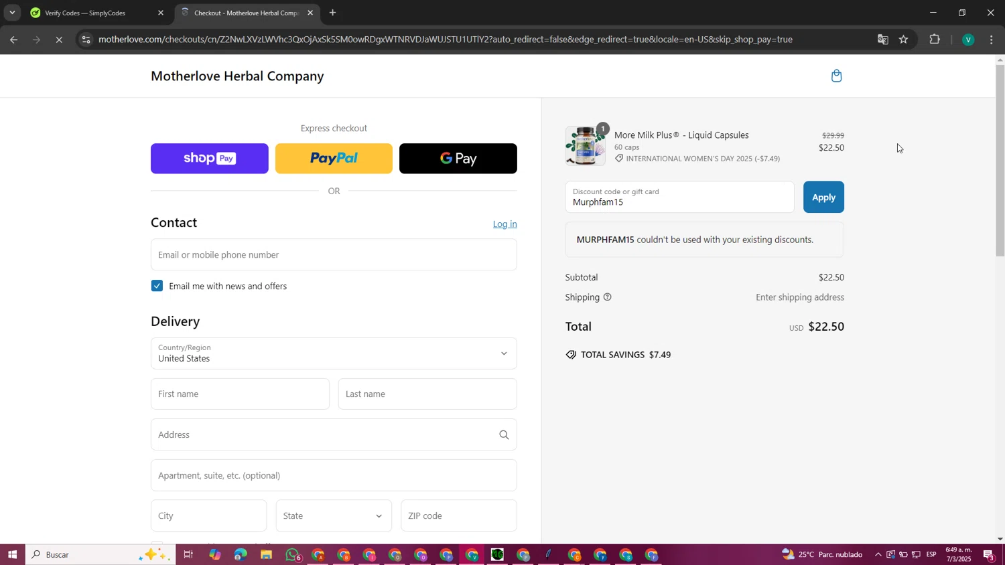
Task: Toggle Email me with news and offers
Action: click(157, 286)
